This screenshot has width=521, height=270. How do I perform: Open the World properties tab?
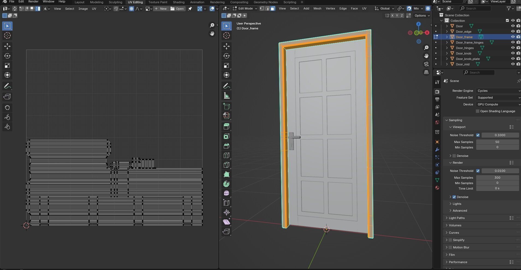(x=437, y=122)
